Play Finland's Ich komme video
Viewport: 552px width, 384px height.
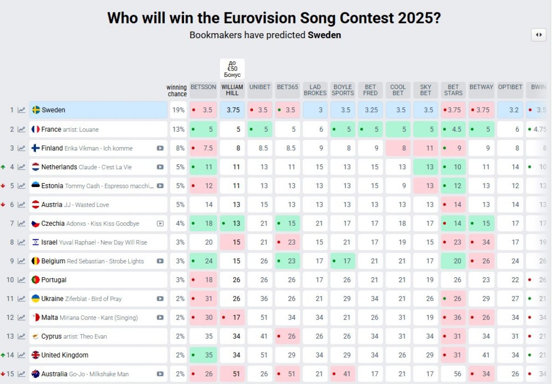pos(160,148)
